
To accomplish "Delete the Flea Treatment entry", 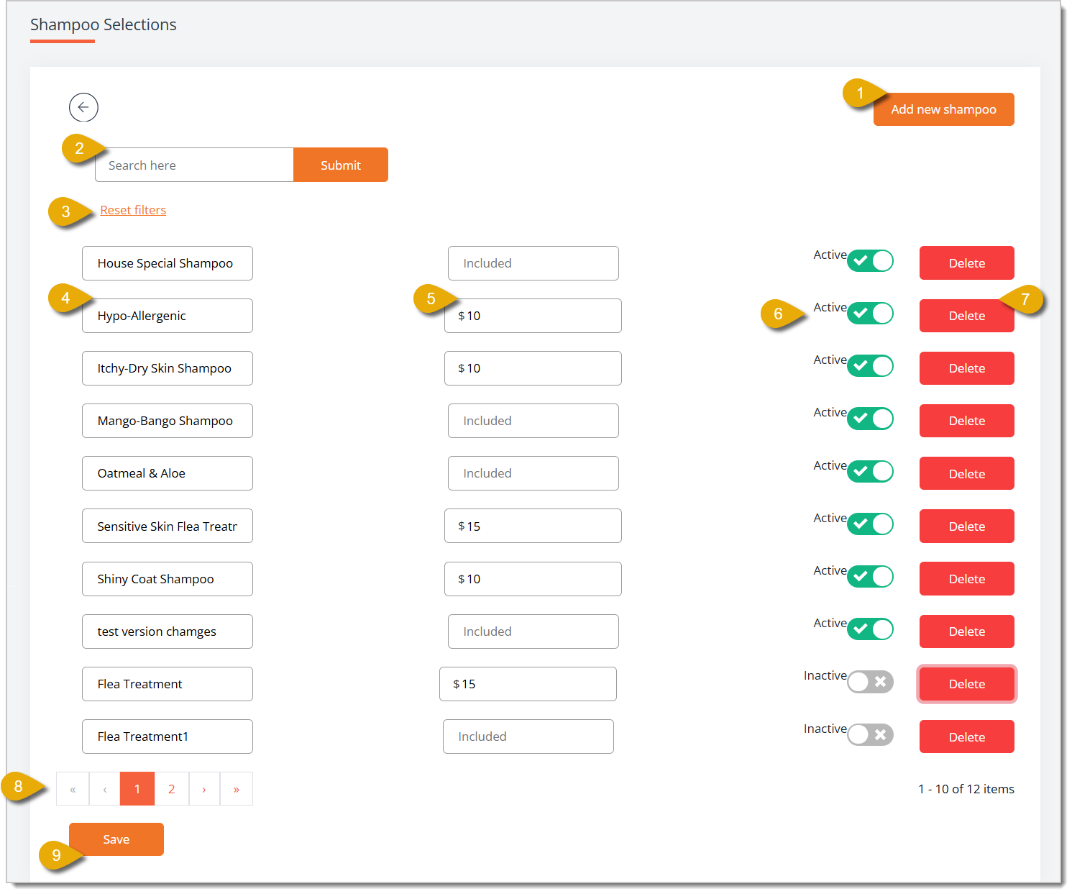I will click(967, 684).
